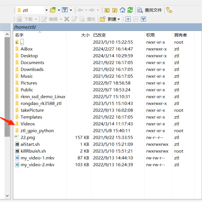Click the unselect files minus icon
The width and height of the screenshot is (202, 202).
pyautogui.click(x=136, y=19)
